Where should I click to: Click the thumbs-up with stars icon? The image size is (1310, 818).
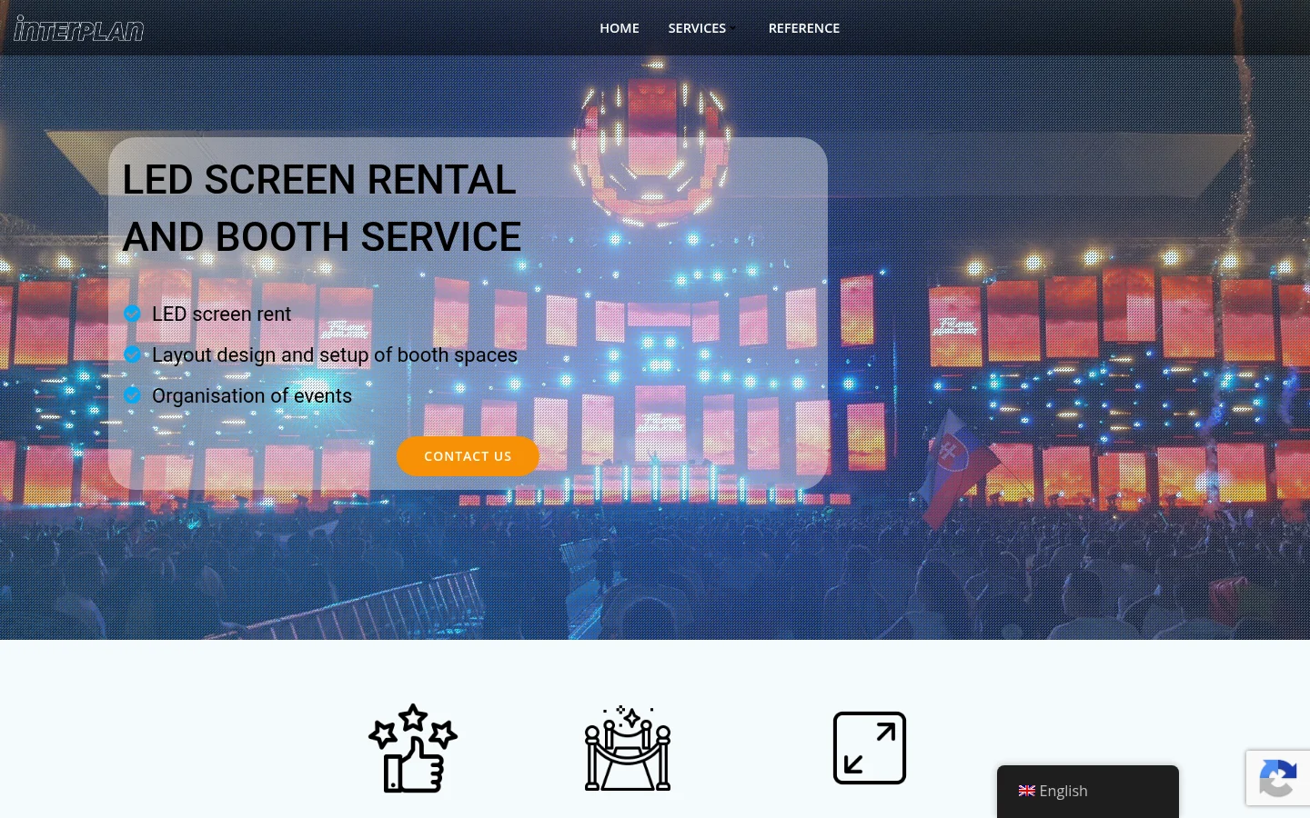[x=413, y=748]
